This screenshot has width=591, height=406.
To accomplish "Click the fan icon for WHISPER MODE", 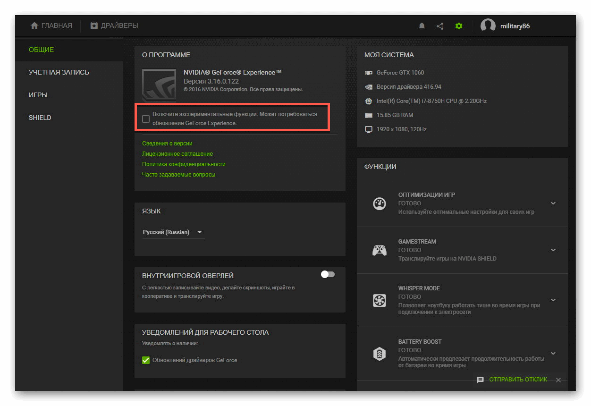I will pyautogui.click(x=380, y=300).
